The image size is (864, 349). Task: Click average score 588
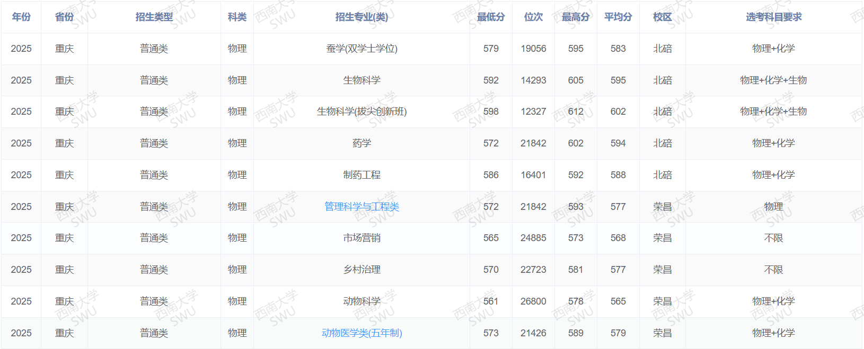(618, 175)
